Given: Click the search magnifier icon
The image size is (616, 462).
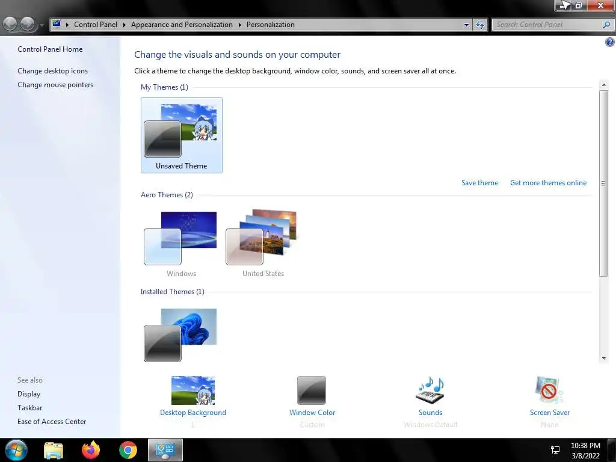Looking at the screenshot, I should pos(606,25).
